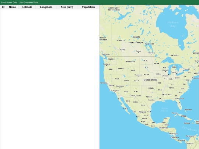Click the Hudson Bay label
Viewport: 199px width, 149px height.
pyautogui.click(x=173, y=24)
